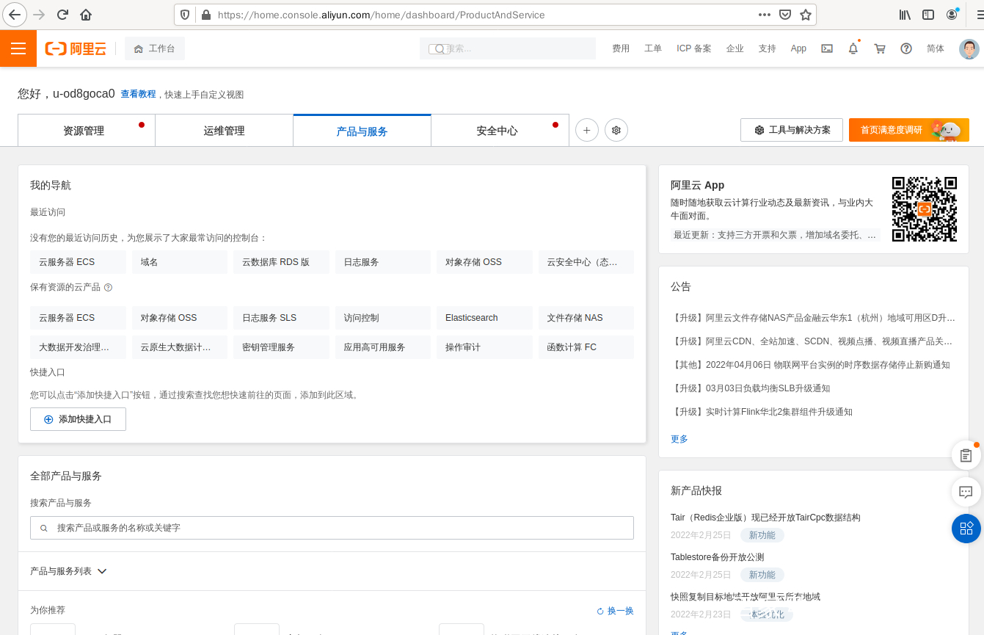Click 搜索产品或服务 input field
Screen dimensions: 984x635
point(332,528)
